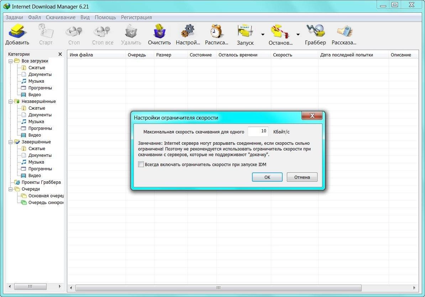The height and width of the screenshot is (297, 425).
Task: Open dropdown arrow next to Запуск
Action: click(263, 34)
